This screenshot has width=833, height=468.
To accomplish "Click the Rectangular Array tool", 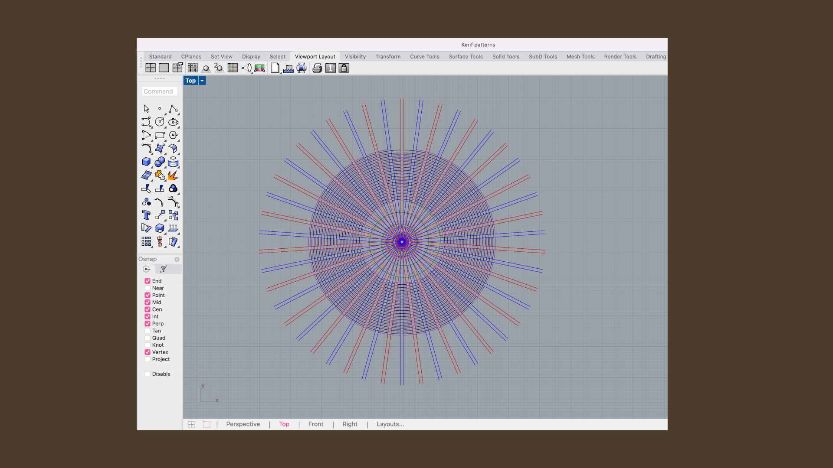I will point(146,242).
